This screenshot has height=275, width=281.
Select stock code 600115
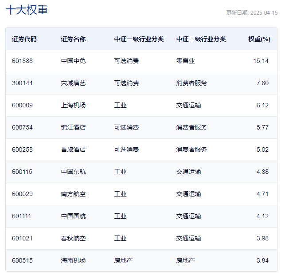[22, 172]
